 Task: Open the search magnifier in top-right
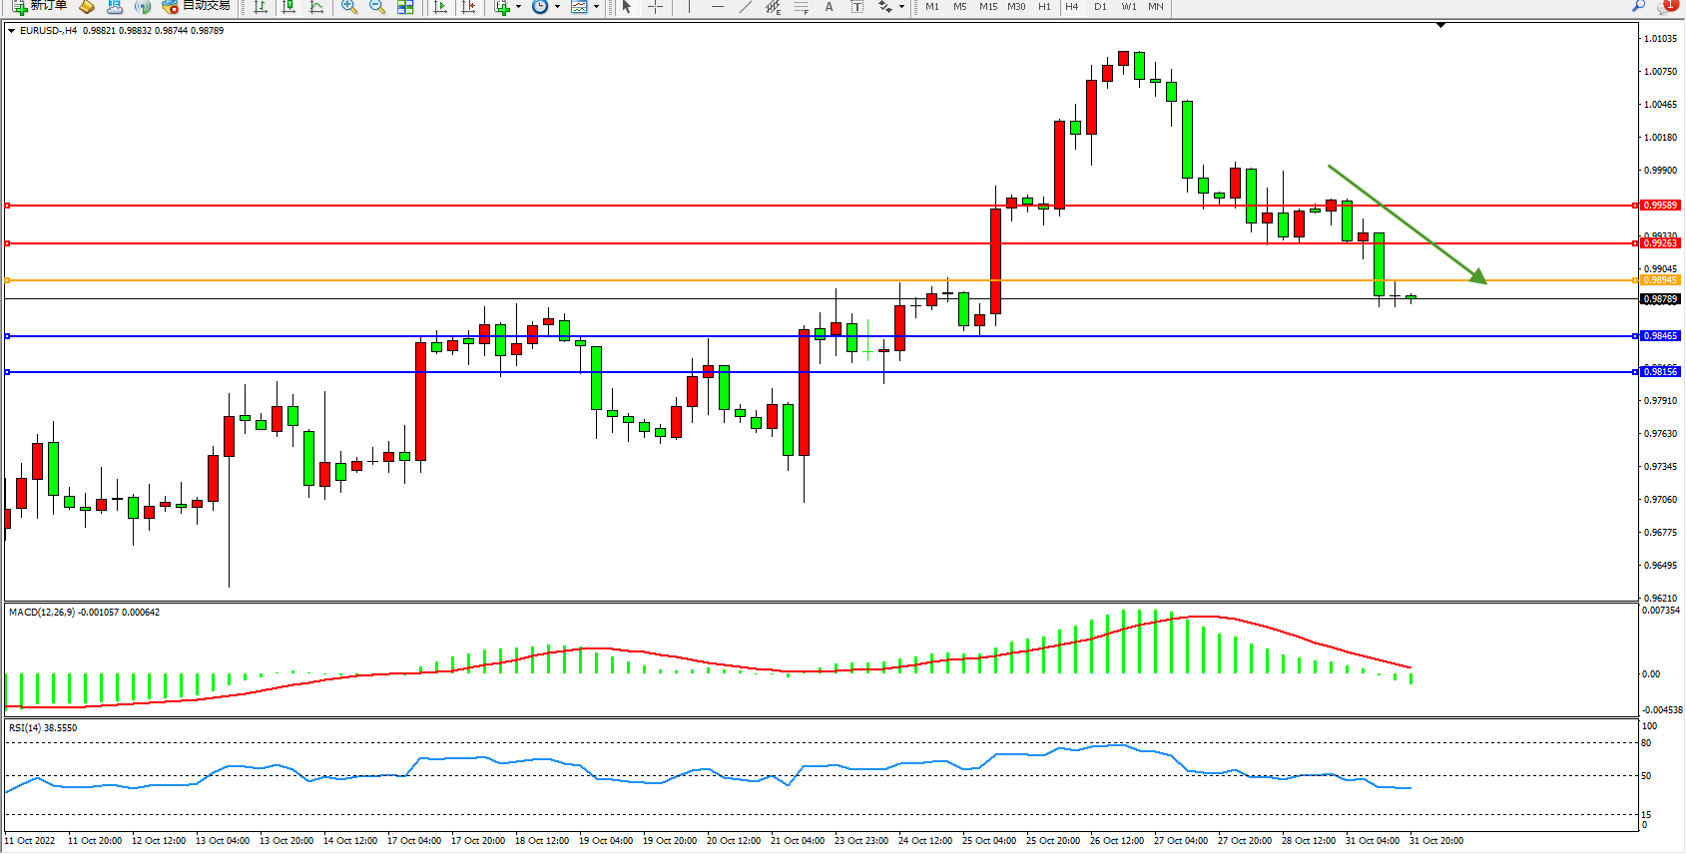click(x=1638, y=6)
